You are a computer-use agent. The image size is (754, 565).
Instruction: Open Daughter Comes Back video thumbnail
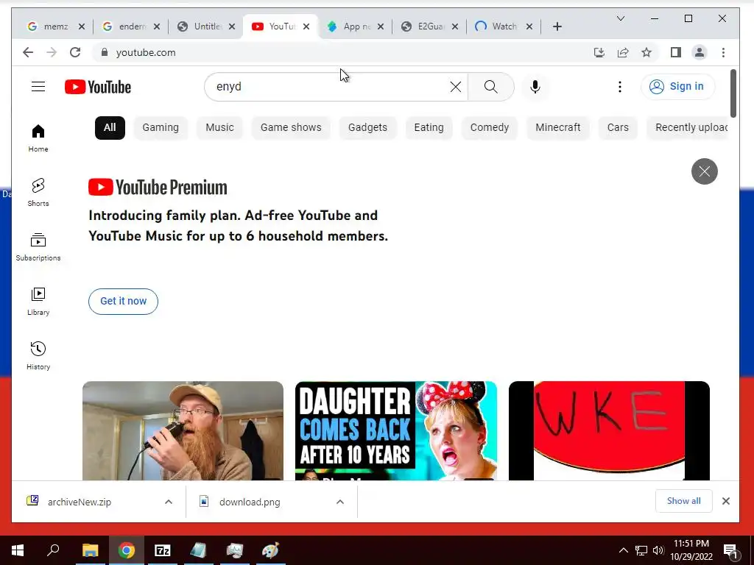[395, 431]
